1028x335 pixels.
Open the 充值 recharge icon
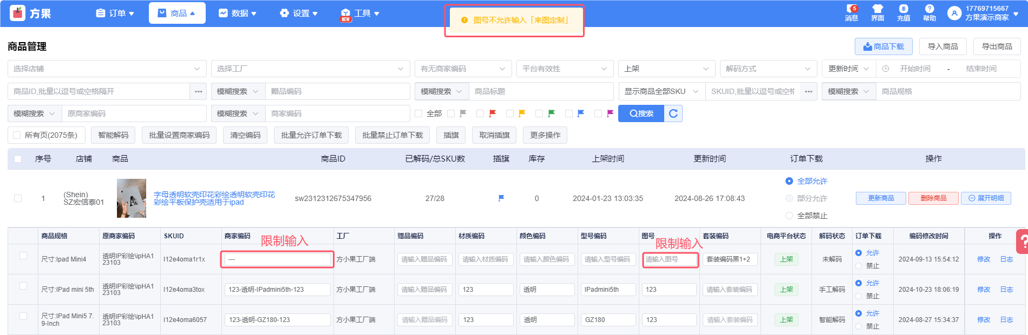click(903, 9)
